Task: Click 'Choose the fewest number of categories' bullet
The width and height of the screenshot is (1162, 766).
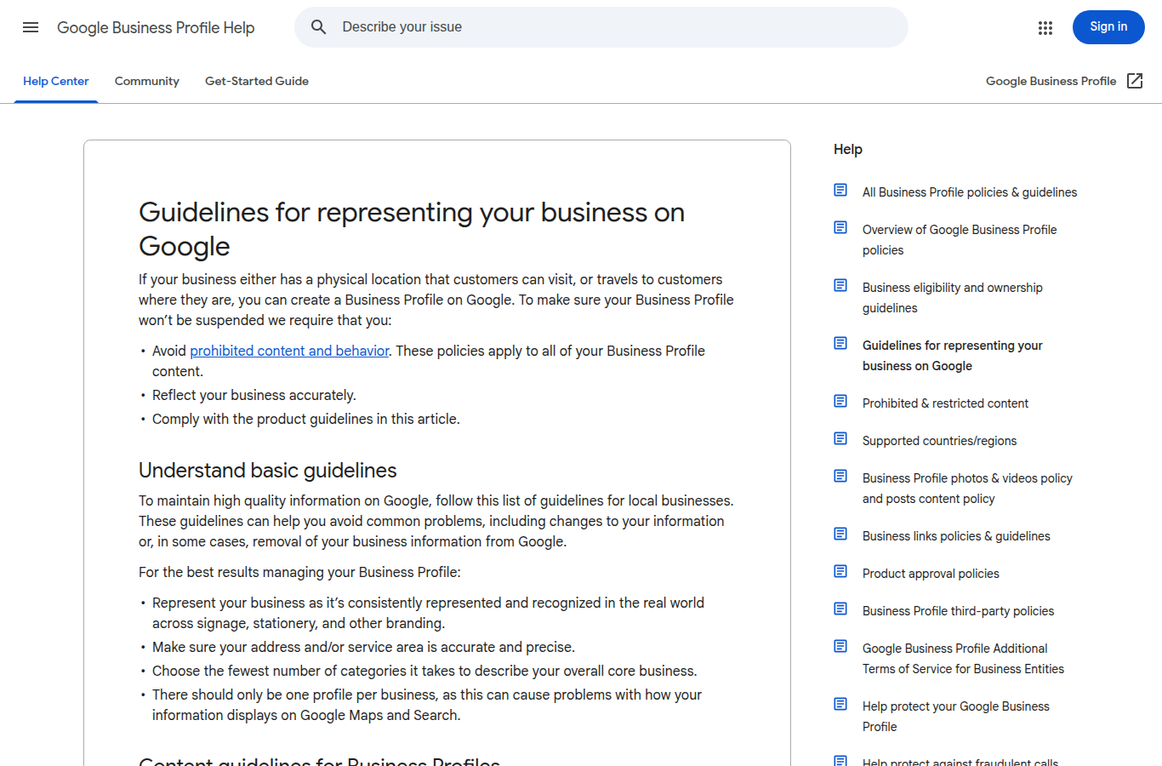Action: coord(424,671)
